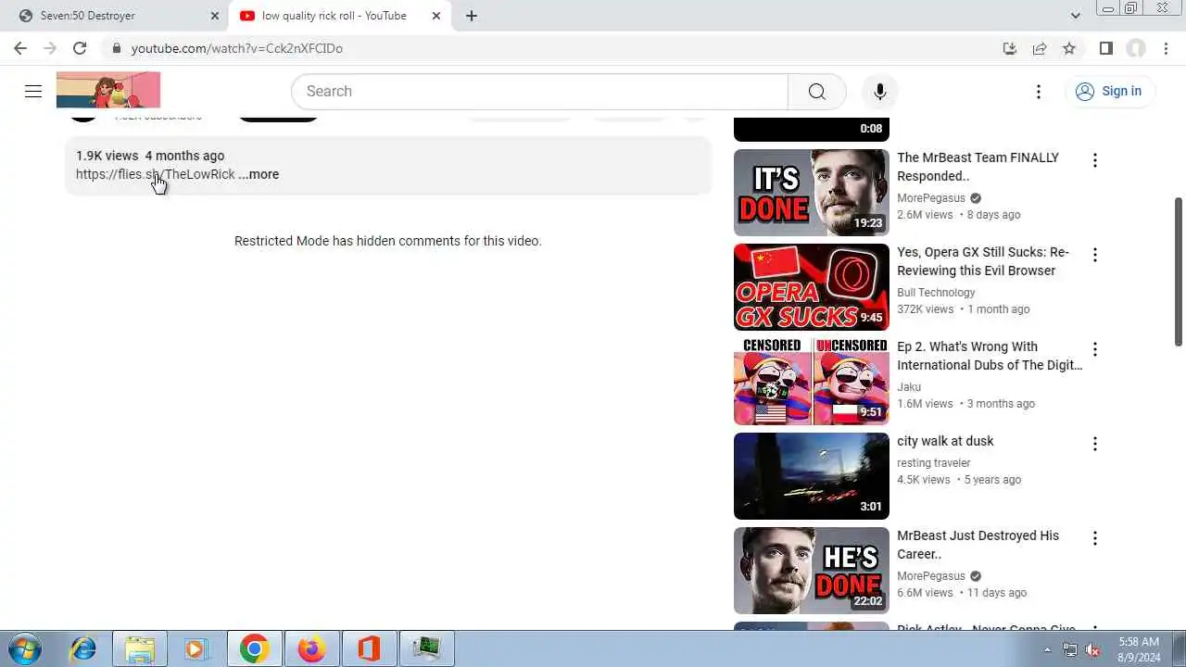This screenshot has width=1186, height=667.
Task: Close the low quality rick roll tab
Action: click(436, 16)
